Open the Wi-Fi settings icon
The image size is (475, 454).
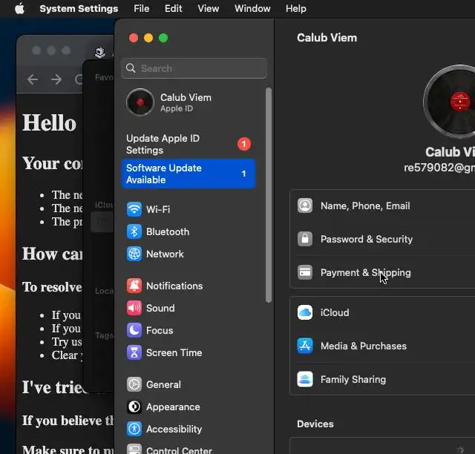coord(134,209)
